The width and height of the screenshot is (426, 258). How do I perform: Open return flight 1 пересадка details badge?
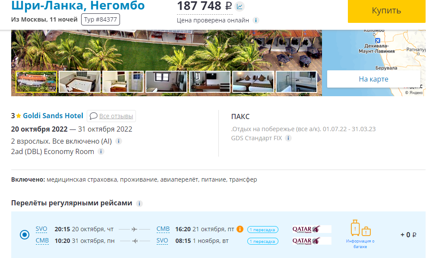coord(263,242)
